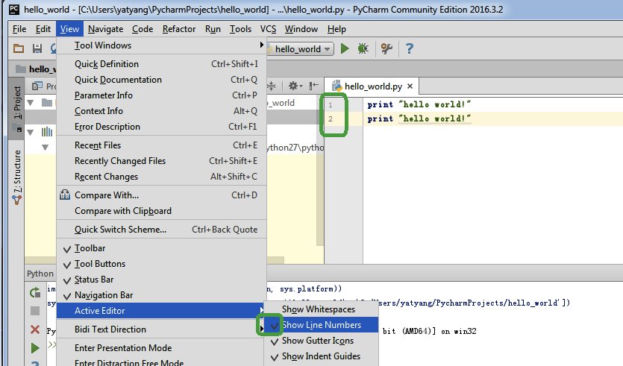The width and height of the screenshot is (623, 366).
Task: Open Recent Files from View menu
Action: pos(161,145)
